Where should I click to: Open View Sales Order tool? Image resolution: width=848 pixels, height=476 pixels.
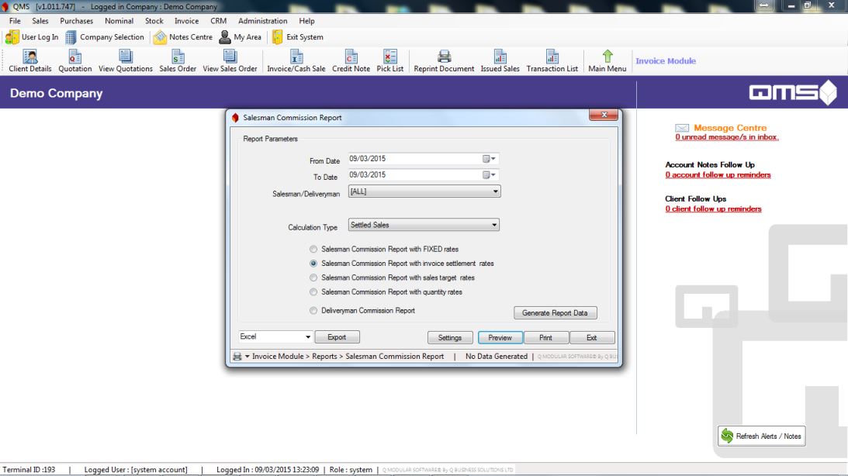(x=230, y=61)
